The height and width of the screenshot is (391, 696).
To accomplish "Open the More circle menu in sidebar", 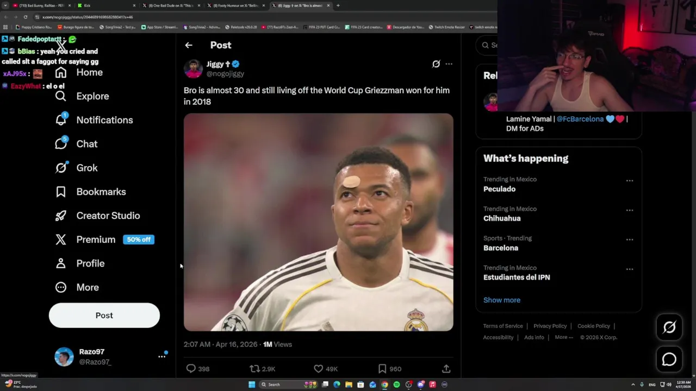I will coord(61,287).
